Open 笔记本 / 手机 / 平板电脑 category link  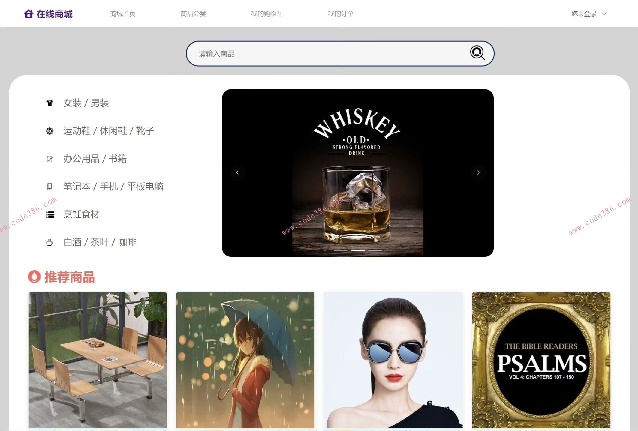(x=113, y=187)
